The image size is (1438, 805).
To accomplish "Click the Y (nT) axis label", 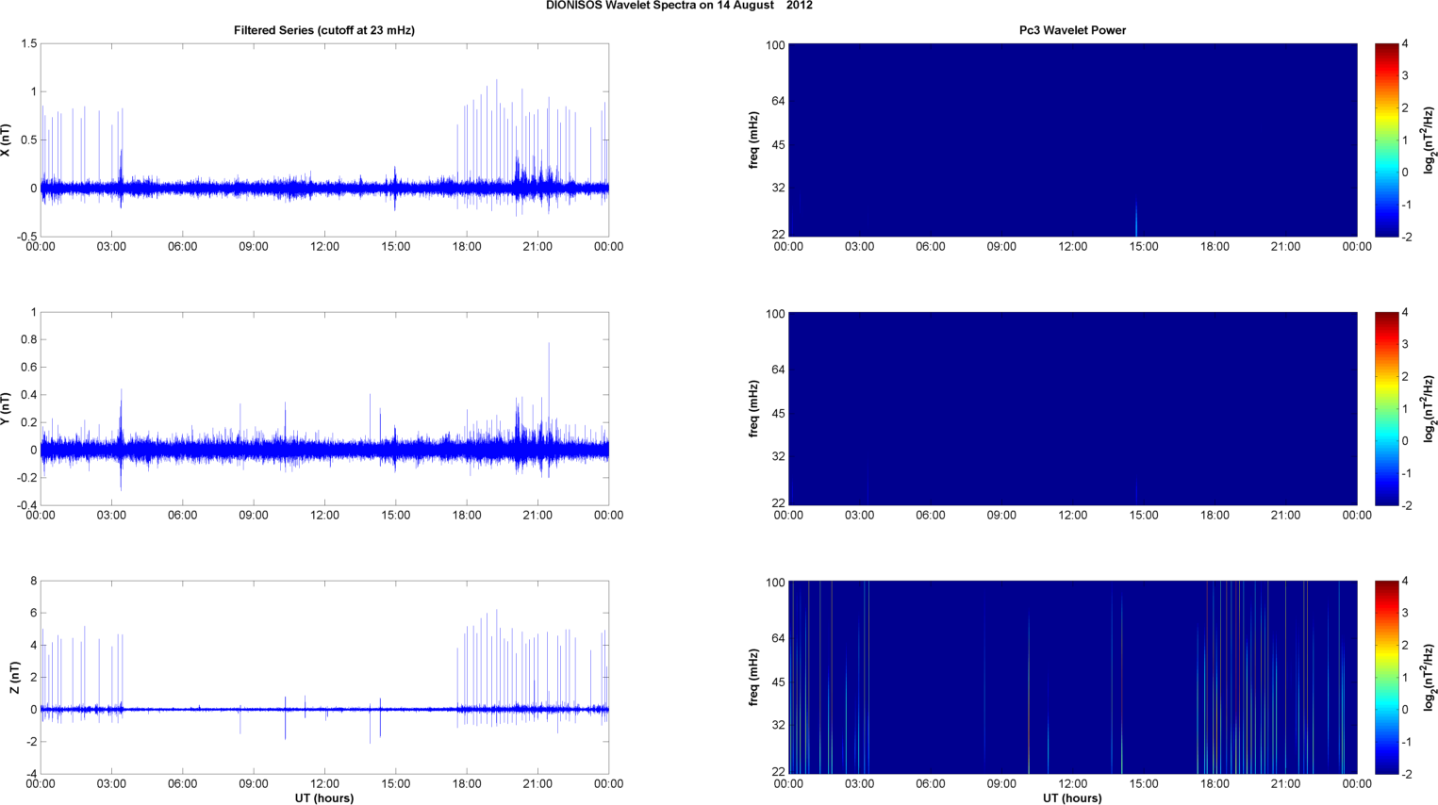I will [x=7, y=409].
